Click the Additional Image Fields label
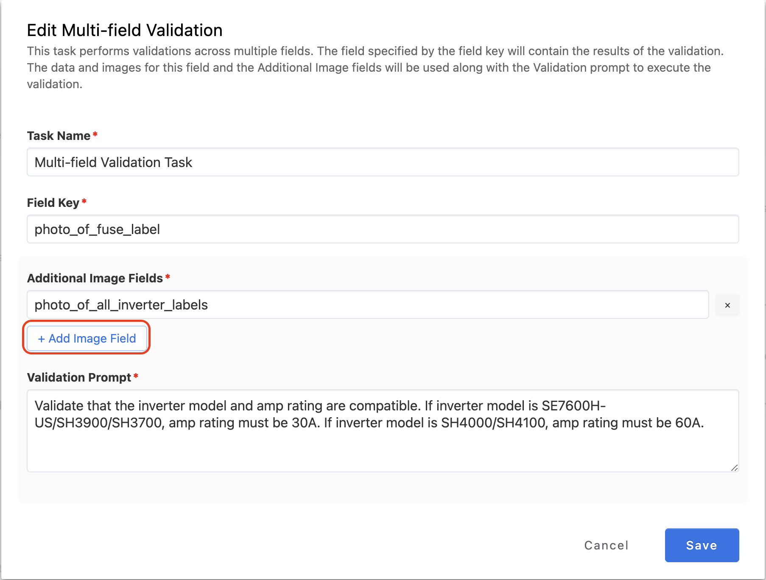The image size is (766, 580). click(95, 278)
